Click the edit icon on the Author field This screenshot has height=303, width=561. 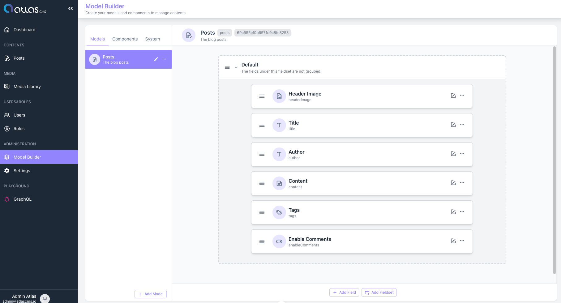(453, 153)
